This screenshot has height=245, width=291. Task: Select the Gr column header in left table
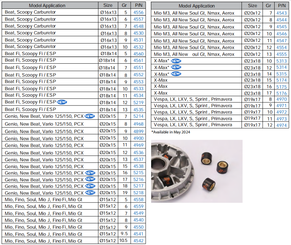tap(124, 5)
